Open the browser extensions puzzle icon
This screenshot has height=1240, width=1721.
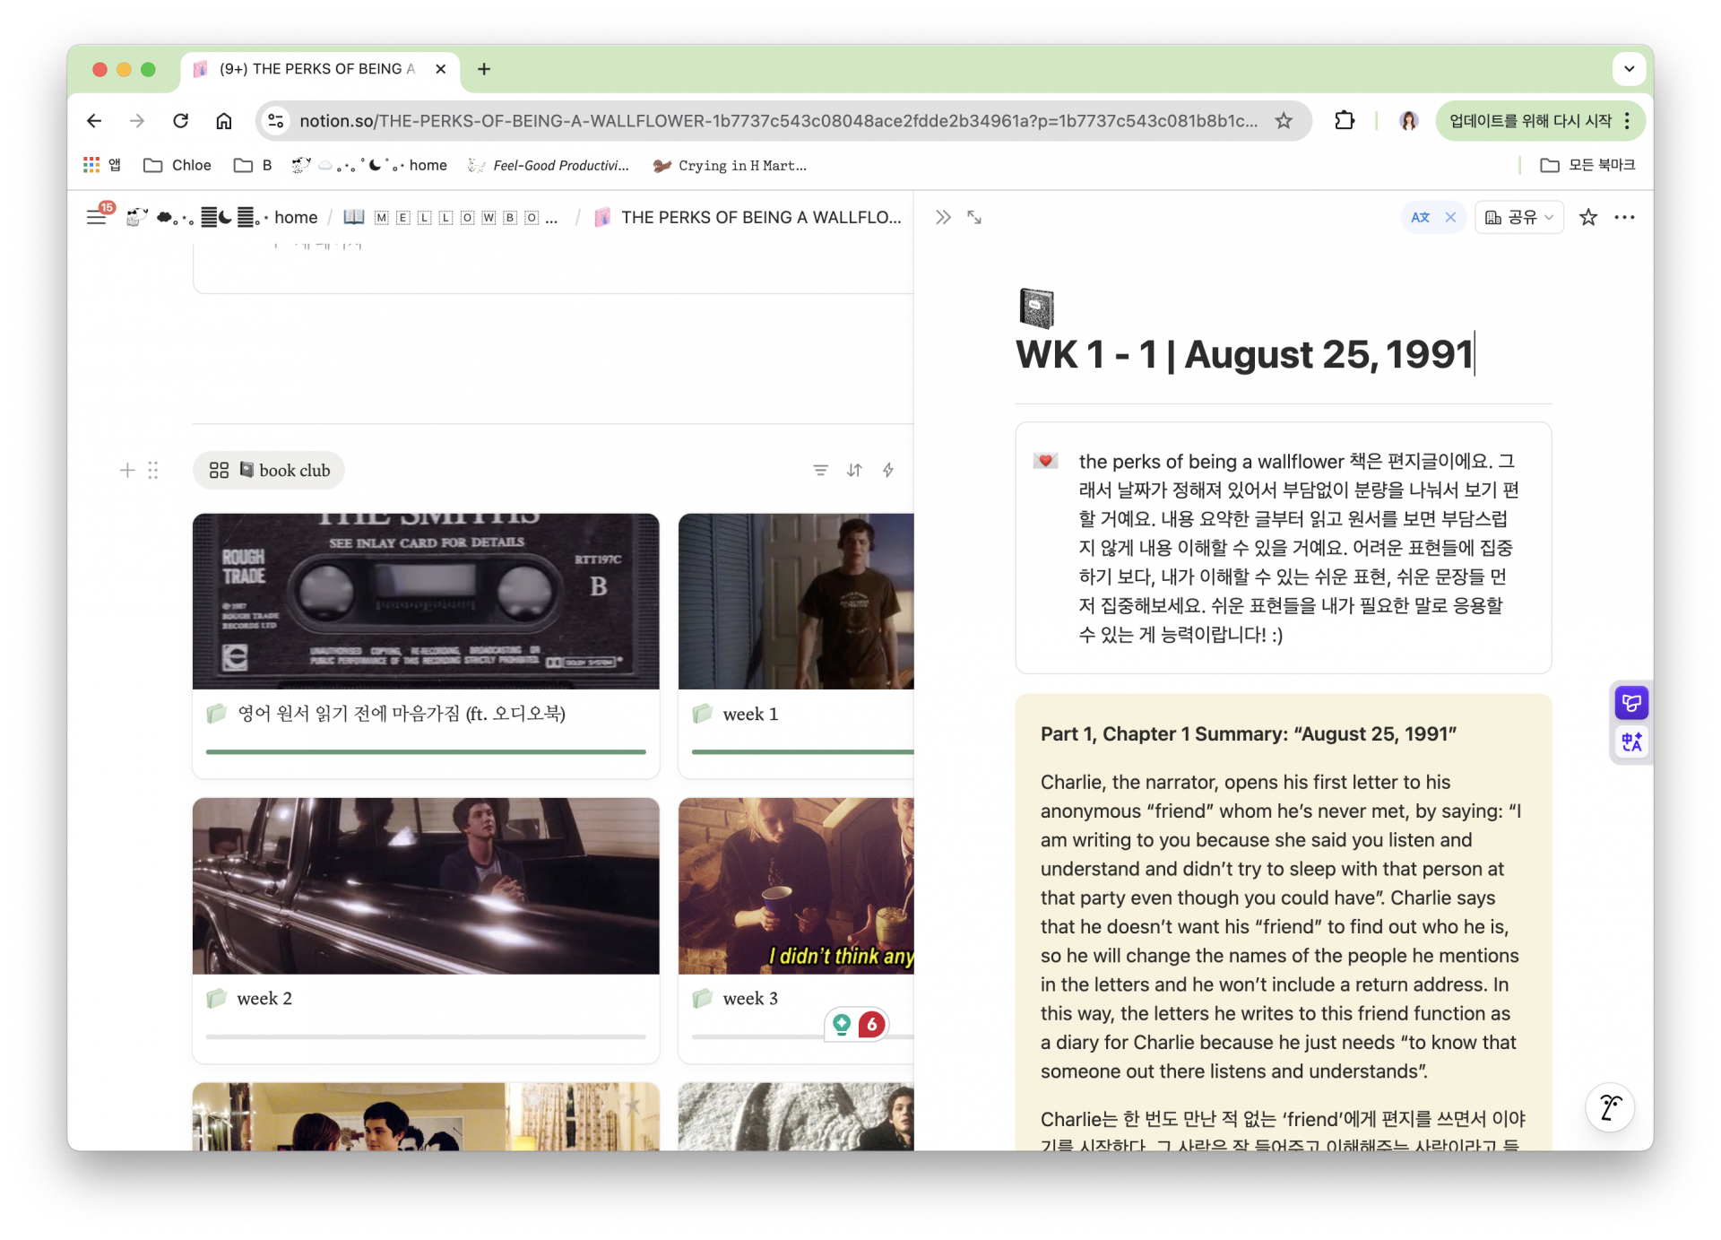click(1345, 121)
